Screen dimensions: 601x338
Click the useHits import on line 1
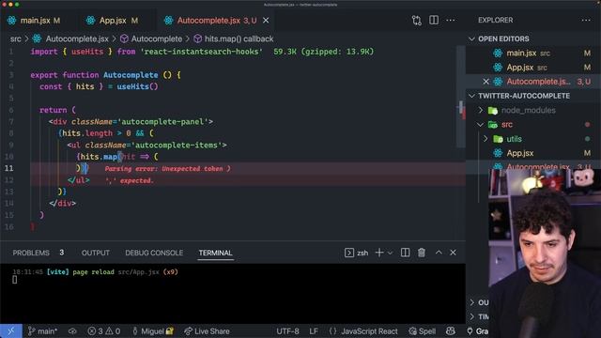87,52
